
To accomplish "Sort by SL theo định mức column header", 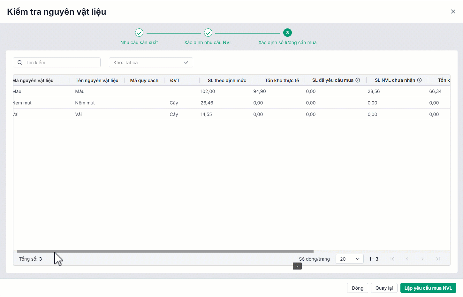I will tap(227, 80).
